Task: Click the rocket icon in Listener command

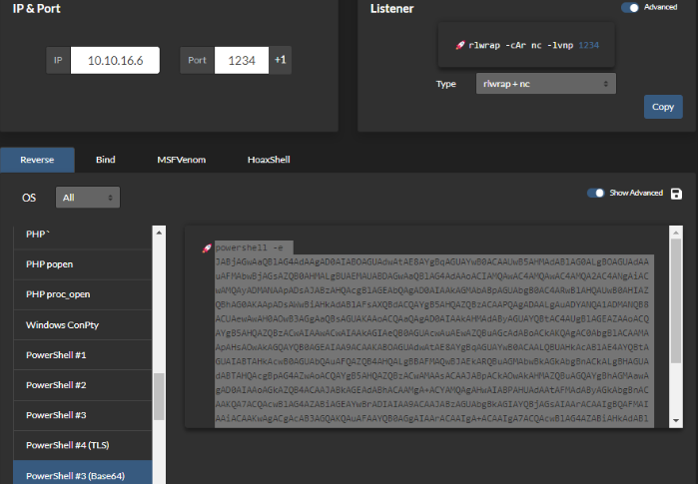Action: click(x=459, y=45)
